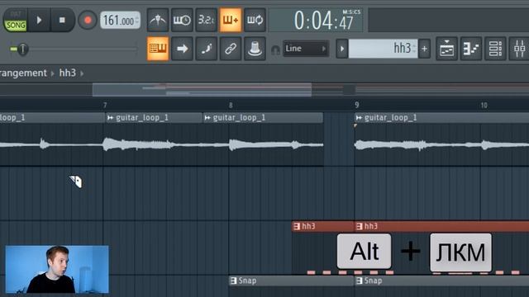Open the Playlist view icon
The image size is (529, 297).
[446, 49]
